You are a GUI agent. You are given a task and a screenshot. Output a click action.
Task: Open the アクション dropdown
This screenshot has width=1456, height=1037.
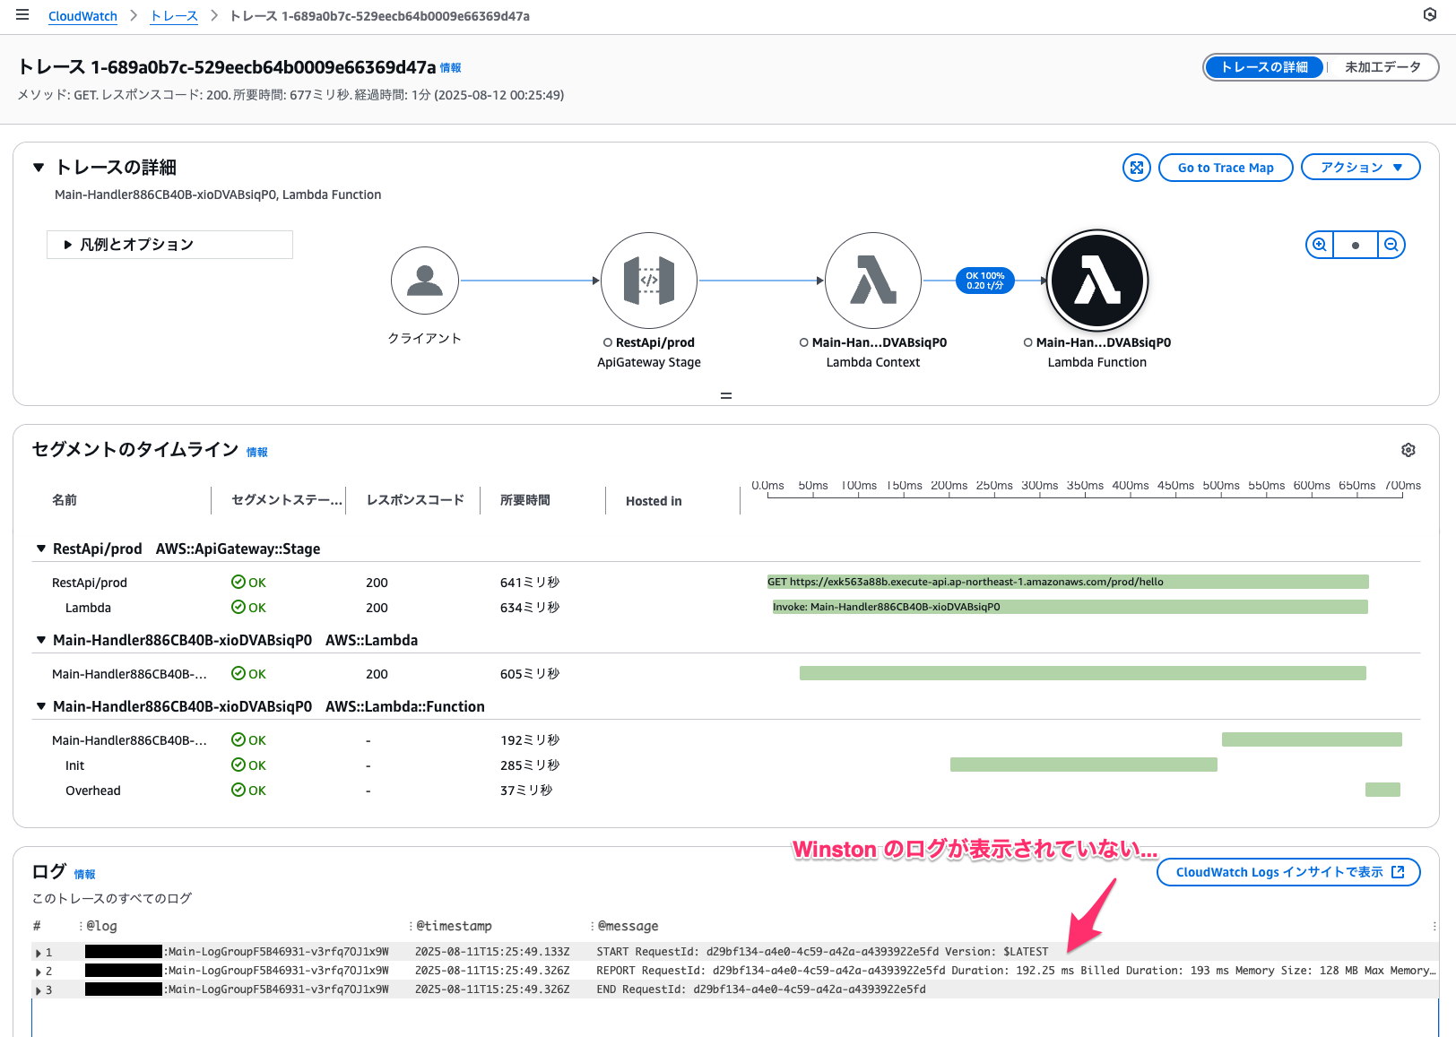[1360, 168]
